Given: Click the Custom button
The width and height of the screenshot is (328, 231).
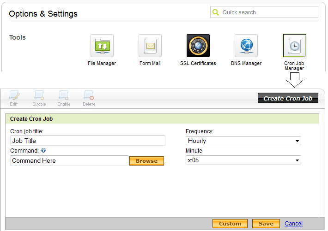Looking at the screenshot, I should (x=230, y=224).
